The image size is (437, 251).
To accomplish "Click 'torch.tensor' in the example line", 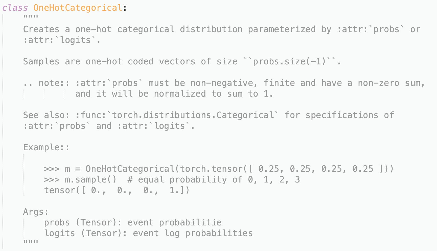I will 211,169.
